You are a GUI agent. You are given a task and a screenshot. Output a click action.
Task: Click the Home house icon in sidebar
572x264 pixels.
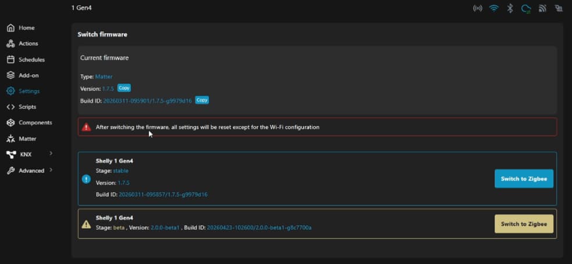11,28
